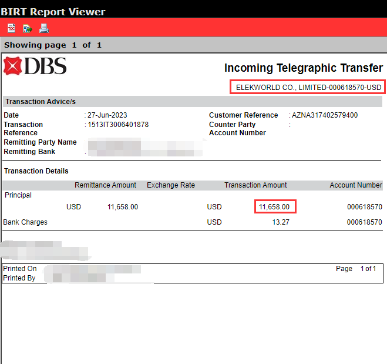
Task: Click the 'Date' field label
Action: pyautogui.click(x=11, y=115)
